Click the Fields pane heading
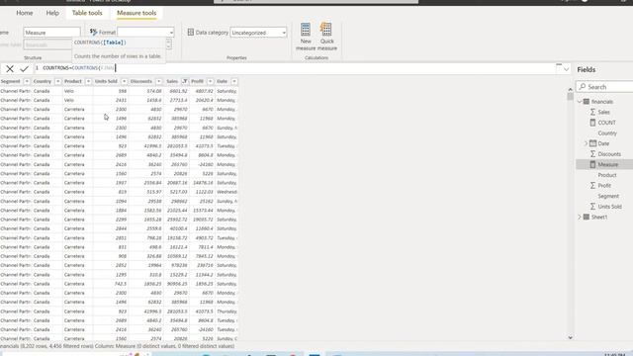 pyautogui.click(x=587, y=70)
